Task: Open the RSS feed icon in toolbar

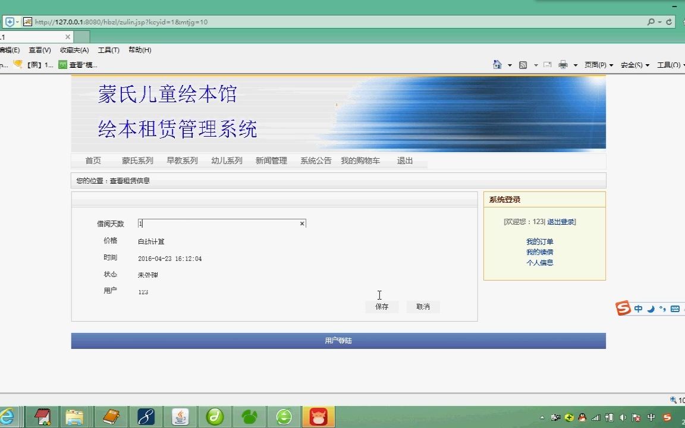Action: tap(523, 64)
